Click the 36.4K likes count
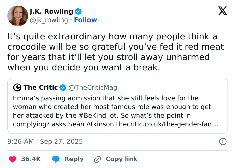Viewport: 235px width, 168px height. click(x=31, y=159)
